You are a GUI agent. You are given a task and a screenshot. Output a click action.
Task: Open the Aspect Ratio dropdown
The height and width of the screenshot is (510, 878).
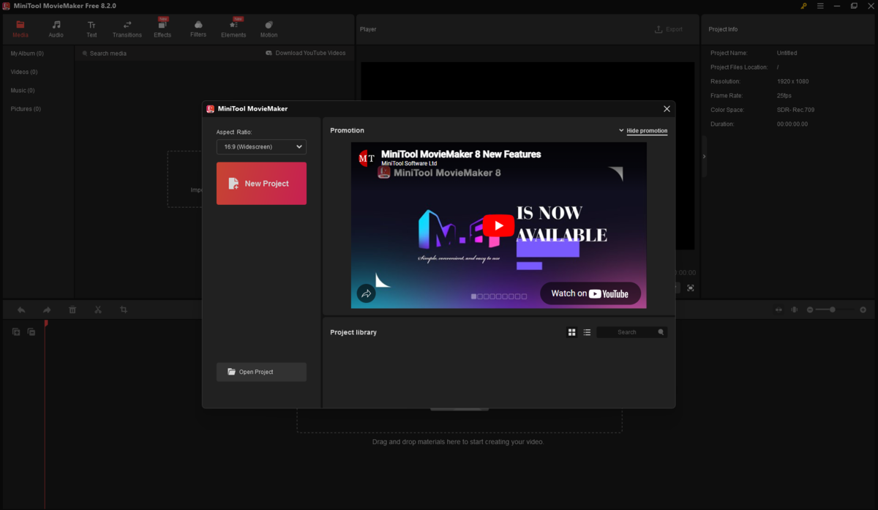click(261, 147)
